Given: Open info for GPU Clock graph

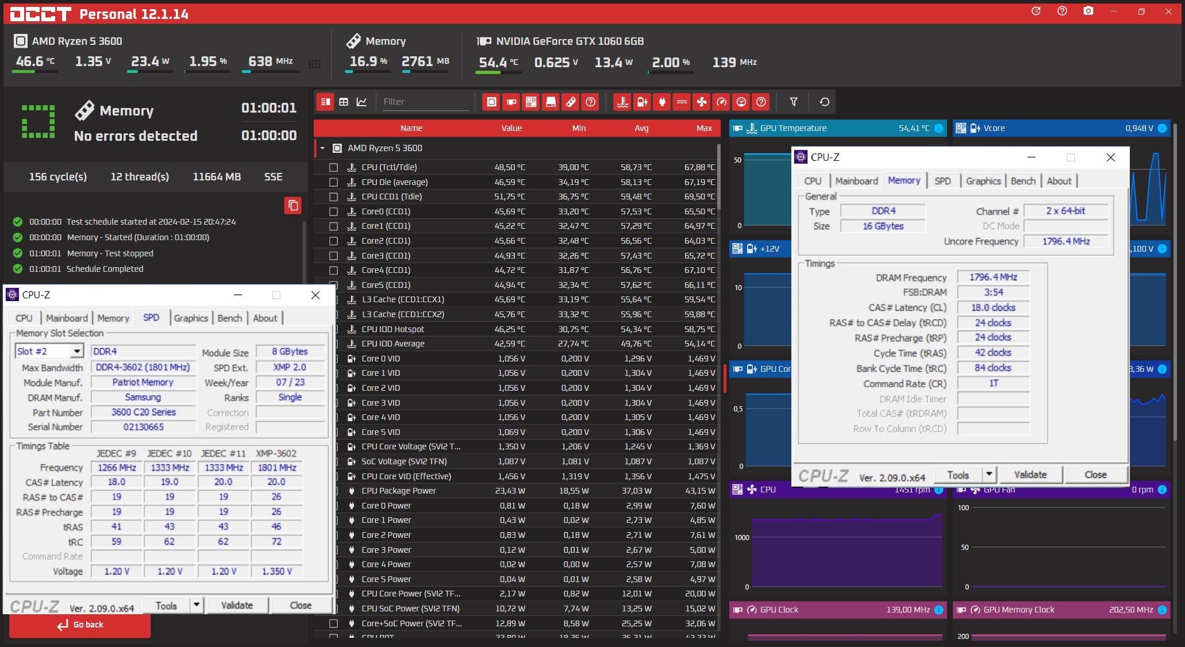Looking at the screenshot, I should (938, 610).
